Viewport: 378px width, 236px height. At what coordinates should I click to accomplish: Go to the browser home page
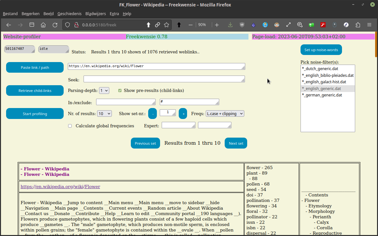(43, 25)
